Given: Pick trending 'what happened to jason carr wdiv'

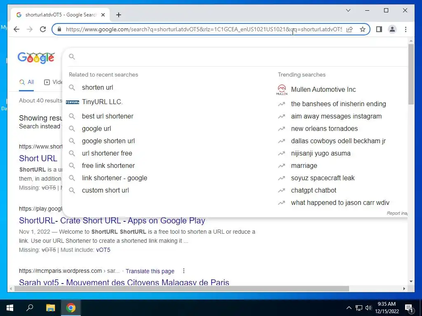Looking at the screenshot, I should tap(340, 202).
